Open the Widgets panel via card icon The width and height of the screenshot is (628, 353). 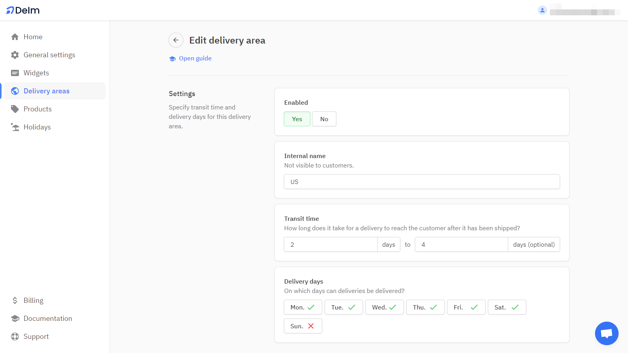coord(15,73)
